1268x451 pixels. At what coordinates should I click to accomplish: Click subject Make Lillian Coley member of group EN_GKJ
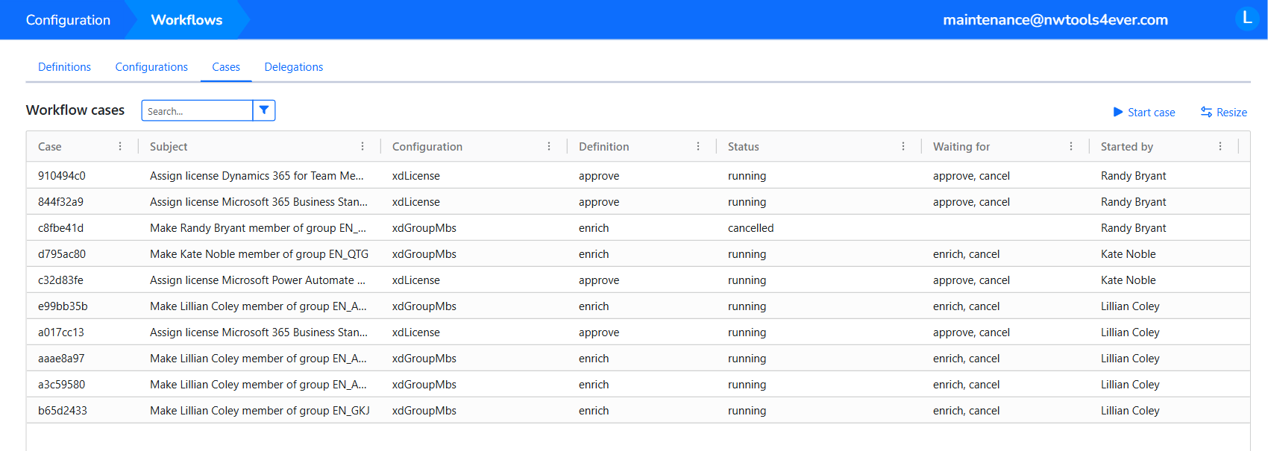(260, 411)
